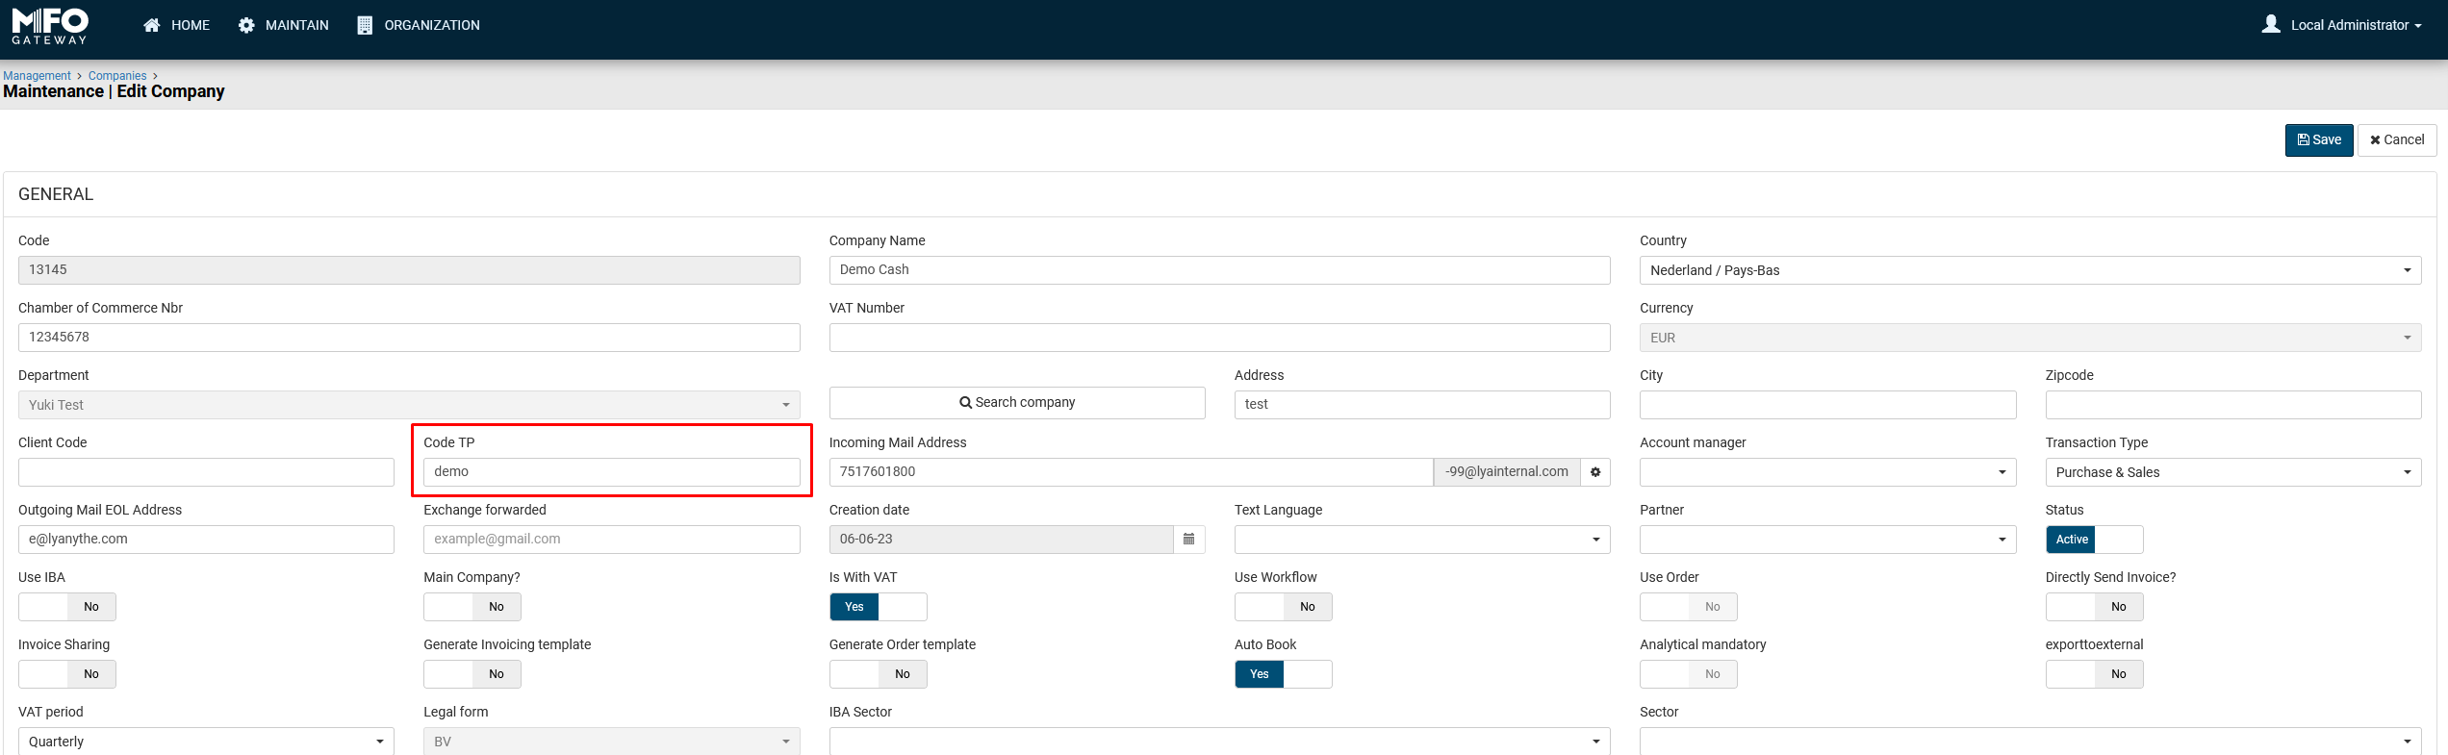
Task: Click the gear icon next to incoming mail address
Action: 1595,472
